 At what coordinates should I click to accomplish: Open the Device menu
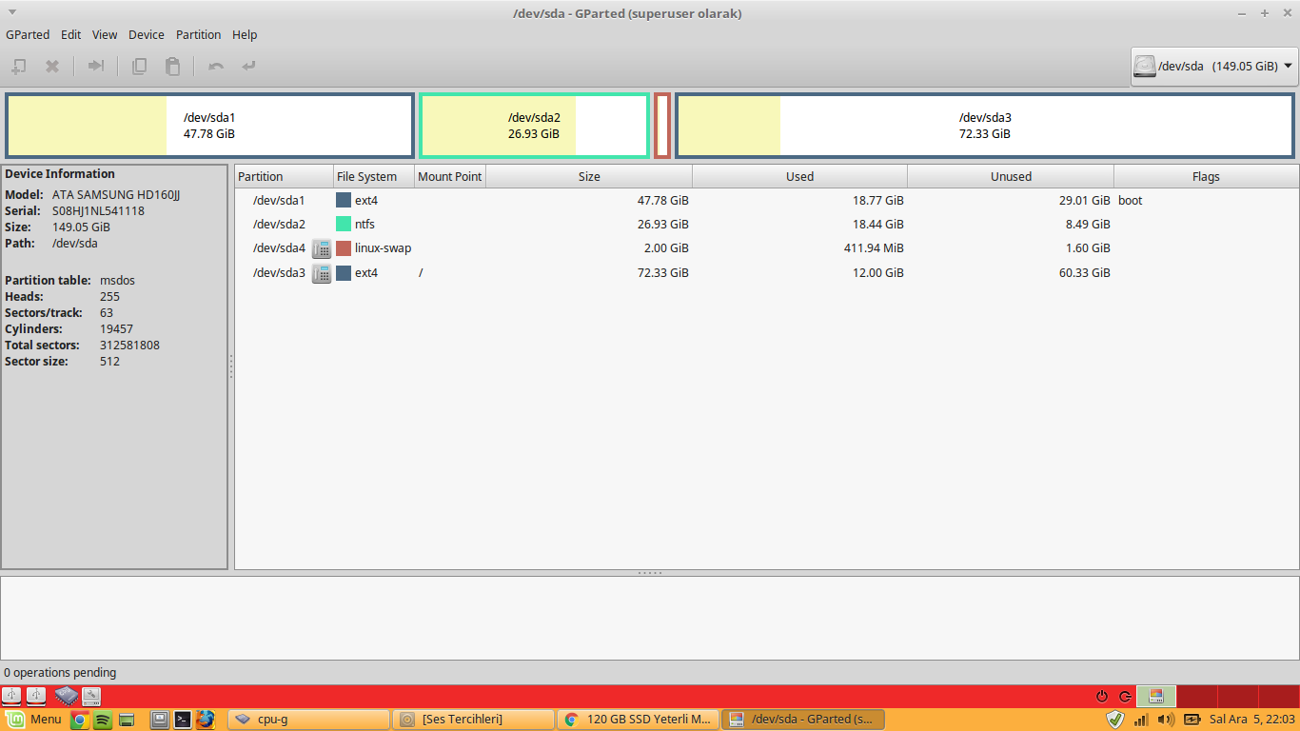pos(147,34)
